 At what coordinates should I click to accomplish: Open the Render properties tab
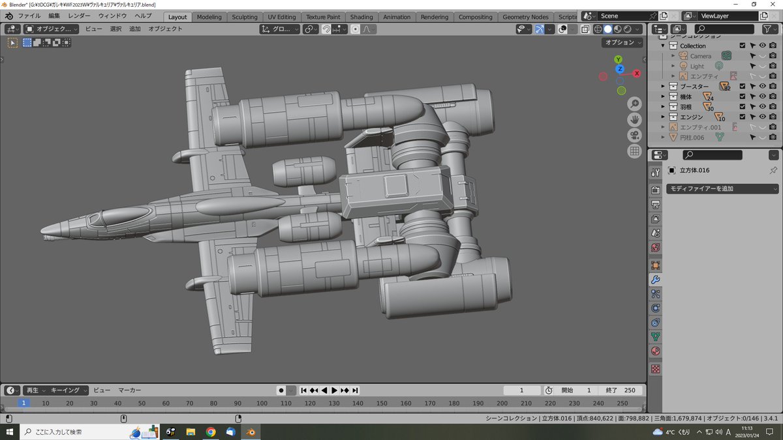pos(656,190)
